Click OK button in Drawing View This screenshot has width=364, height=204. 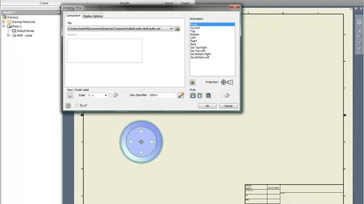207,106
